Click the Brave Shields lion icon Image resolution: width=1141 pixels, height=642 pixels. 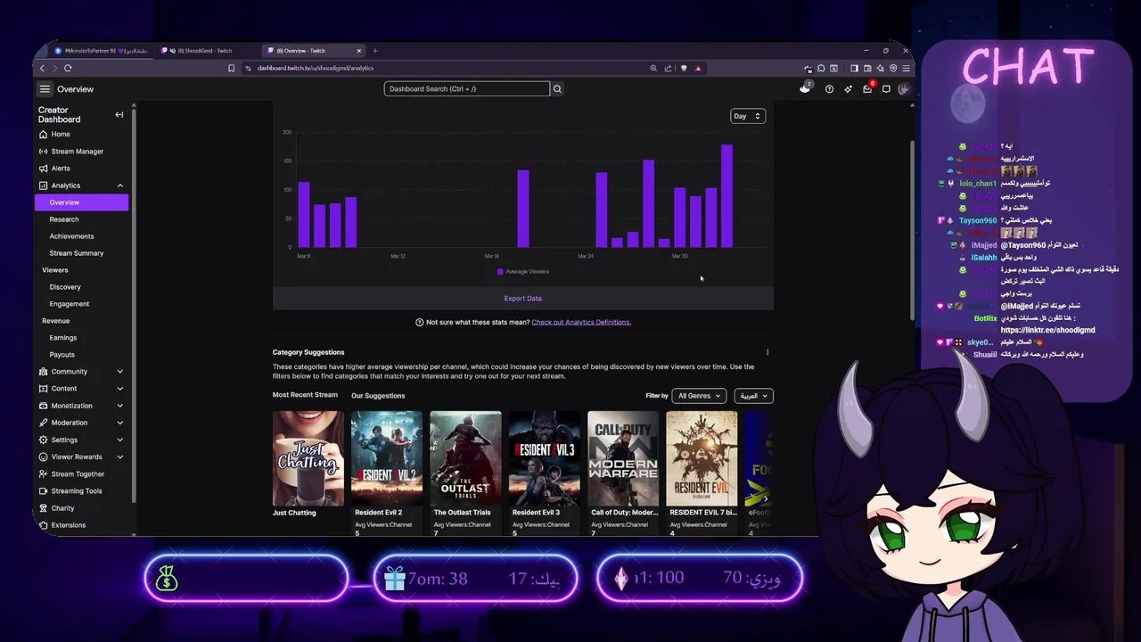(x=684, y=68)
